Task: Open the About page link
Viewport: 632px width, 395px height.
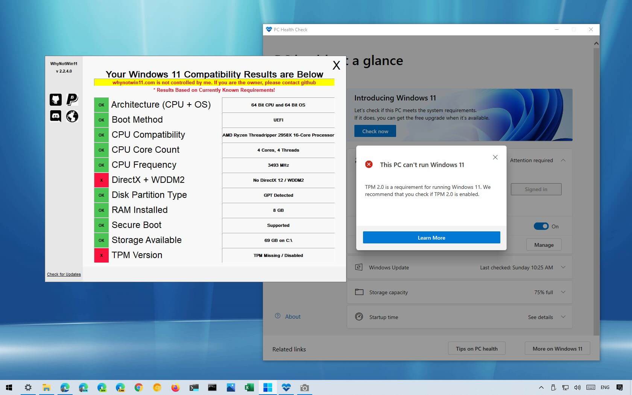Action: click(x=292, y=317)
